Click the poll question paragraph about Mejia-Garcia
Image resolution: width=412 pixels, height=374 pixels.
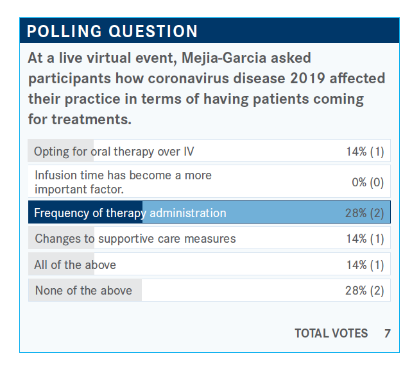click(x=207, y=88)
